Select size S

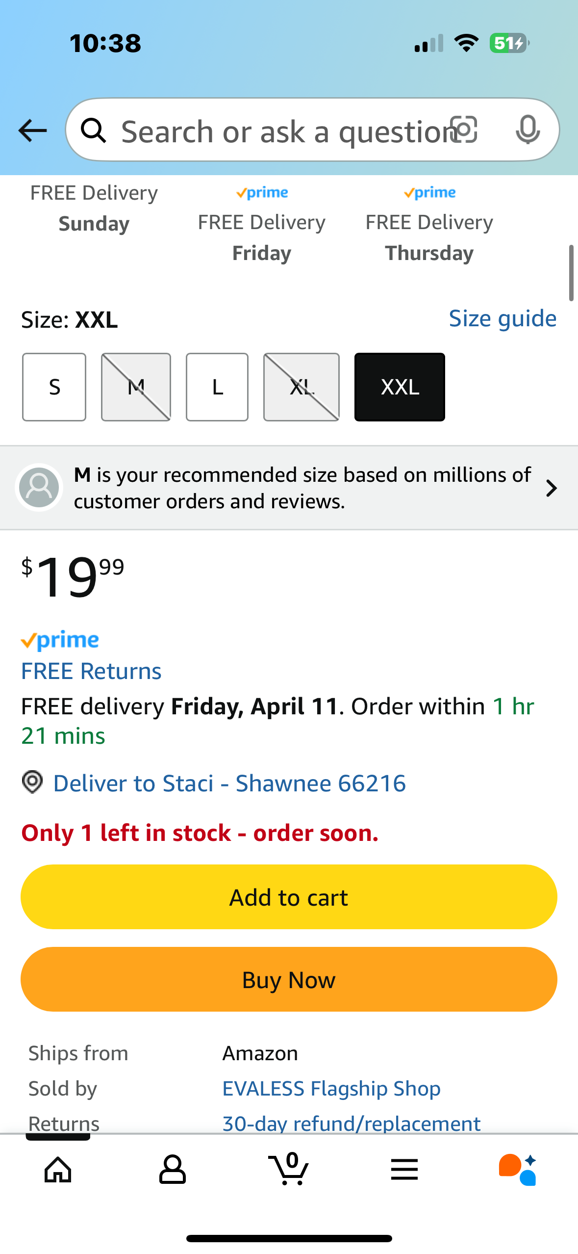[54, 387]
